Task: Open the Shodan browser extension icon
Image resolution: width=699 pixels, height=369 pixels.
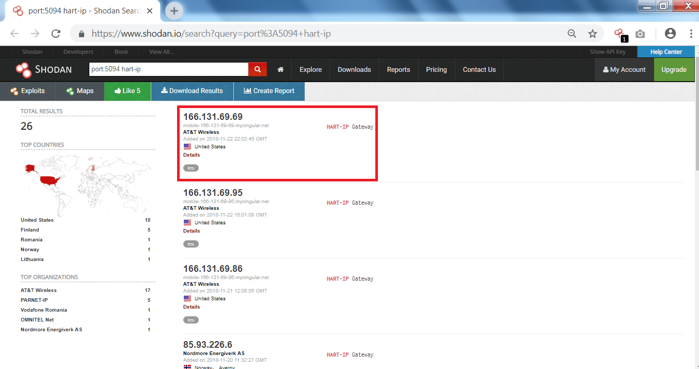Action: click(619, 34)
